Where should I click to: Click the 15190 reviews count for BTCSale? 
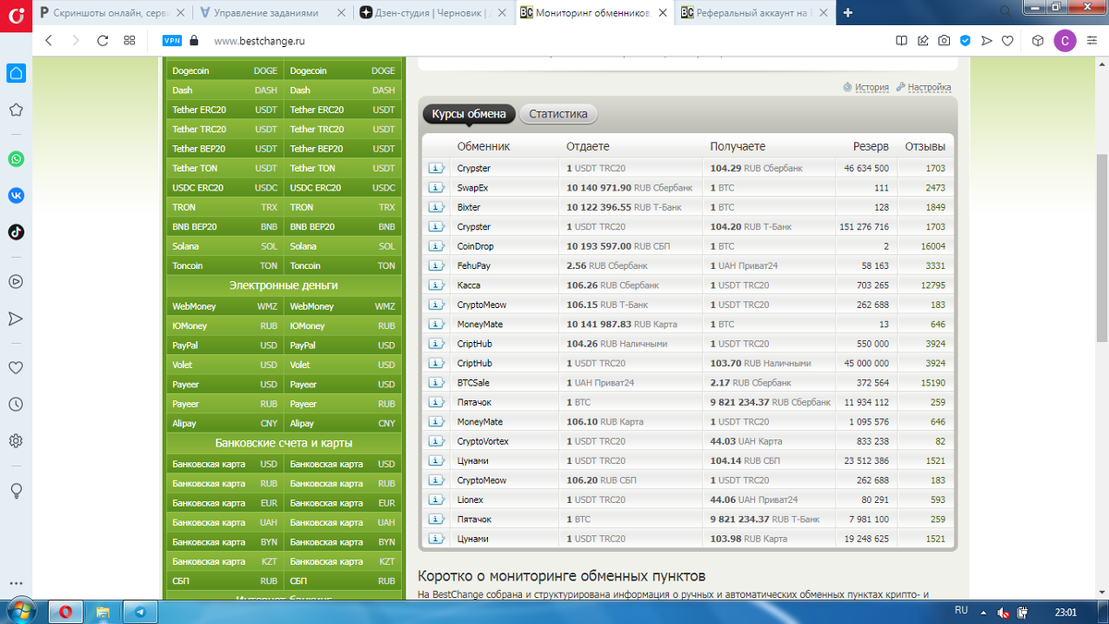coord(933,383)
